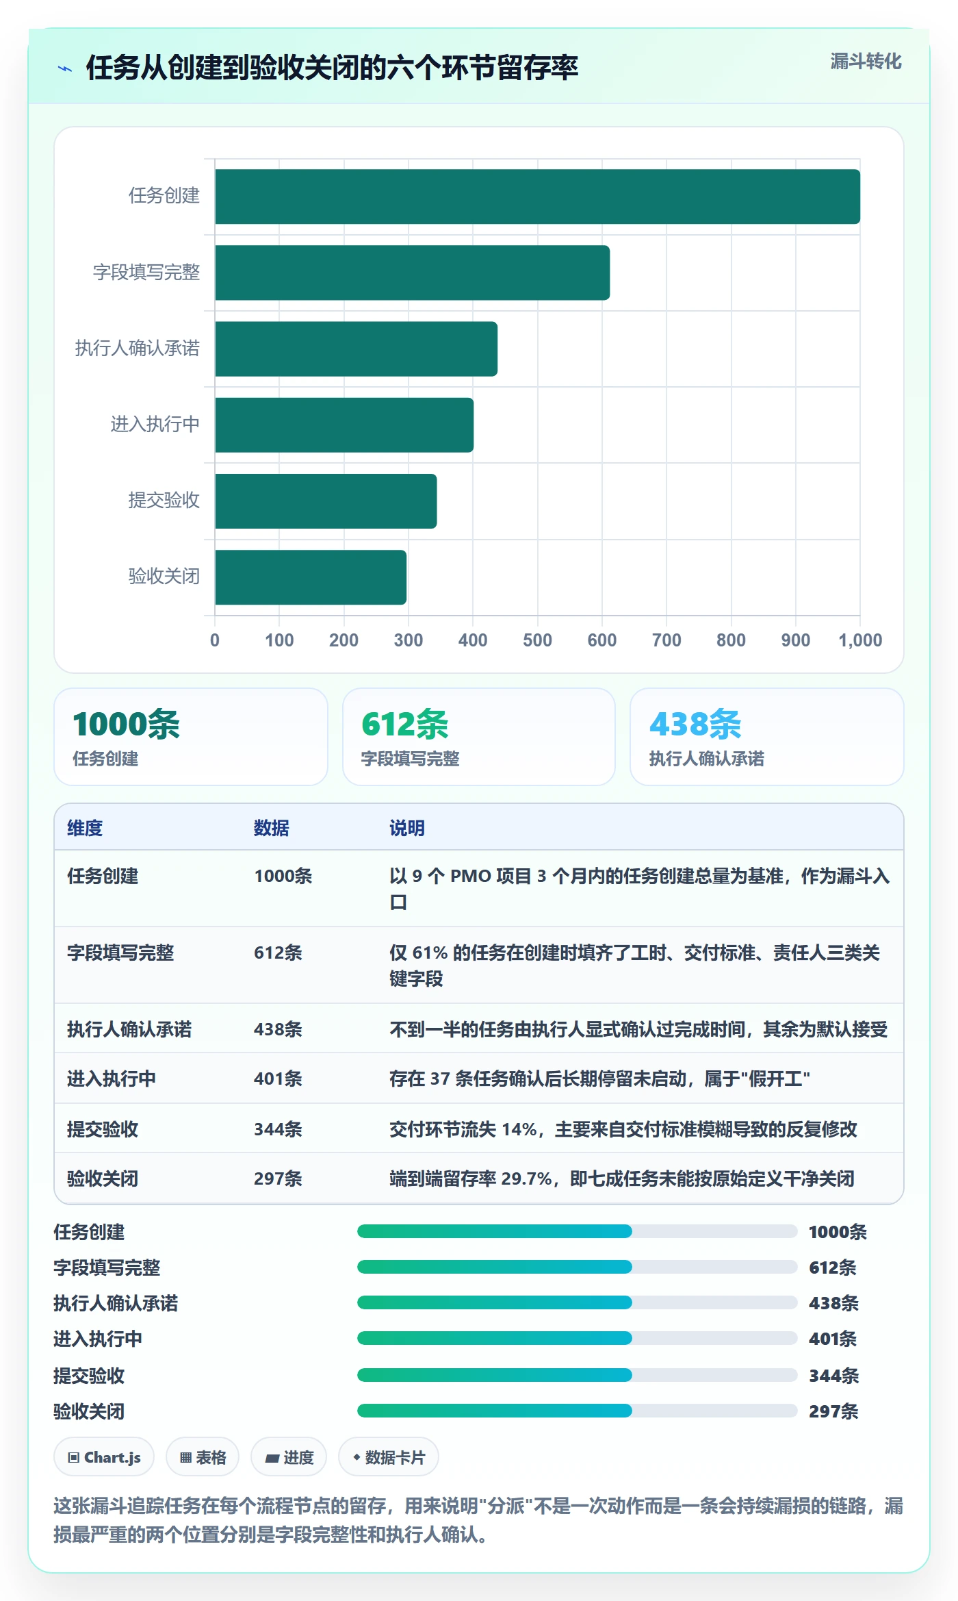Click the 438条 value in the progress list
Image resolution: width=958 pixels, height=1601 pixels.
point(833,1303)
